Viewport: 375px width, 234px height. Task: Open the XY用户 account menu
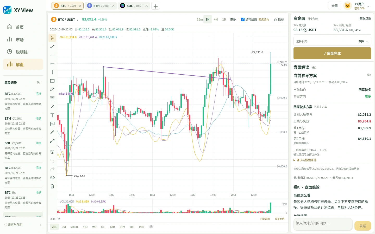pyautogui.click(x=357, y=6)
